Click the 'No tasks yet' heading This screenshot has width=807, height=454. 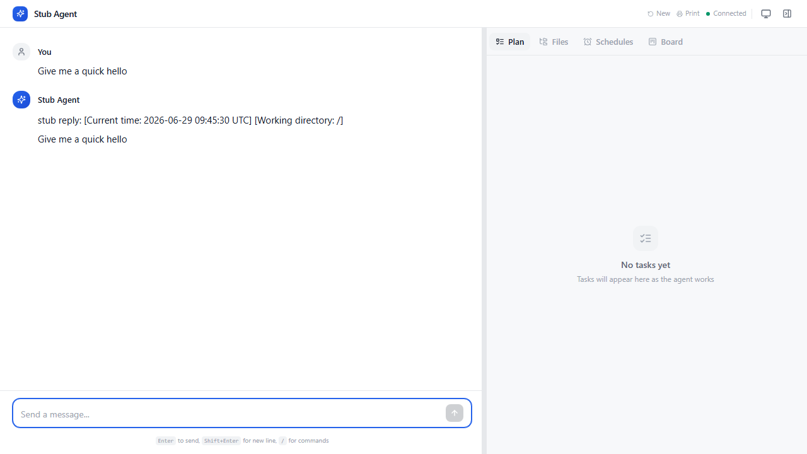click(x=646, y=265)
